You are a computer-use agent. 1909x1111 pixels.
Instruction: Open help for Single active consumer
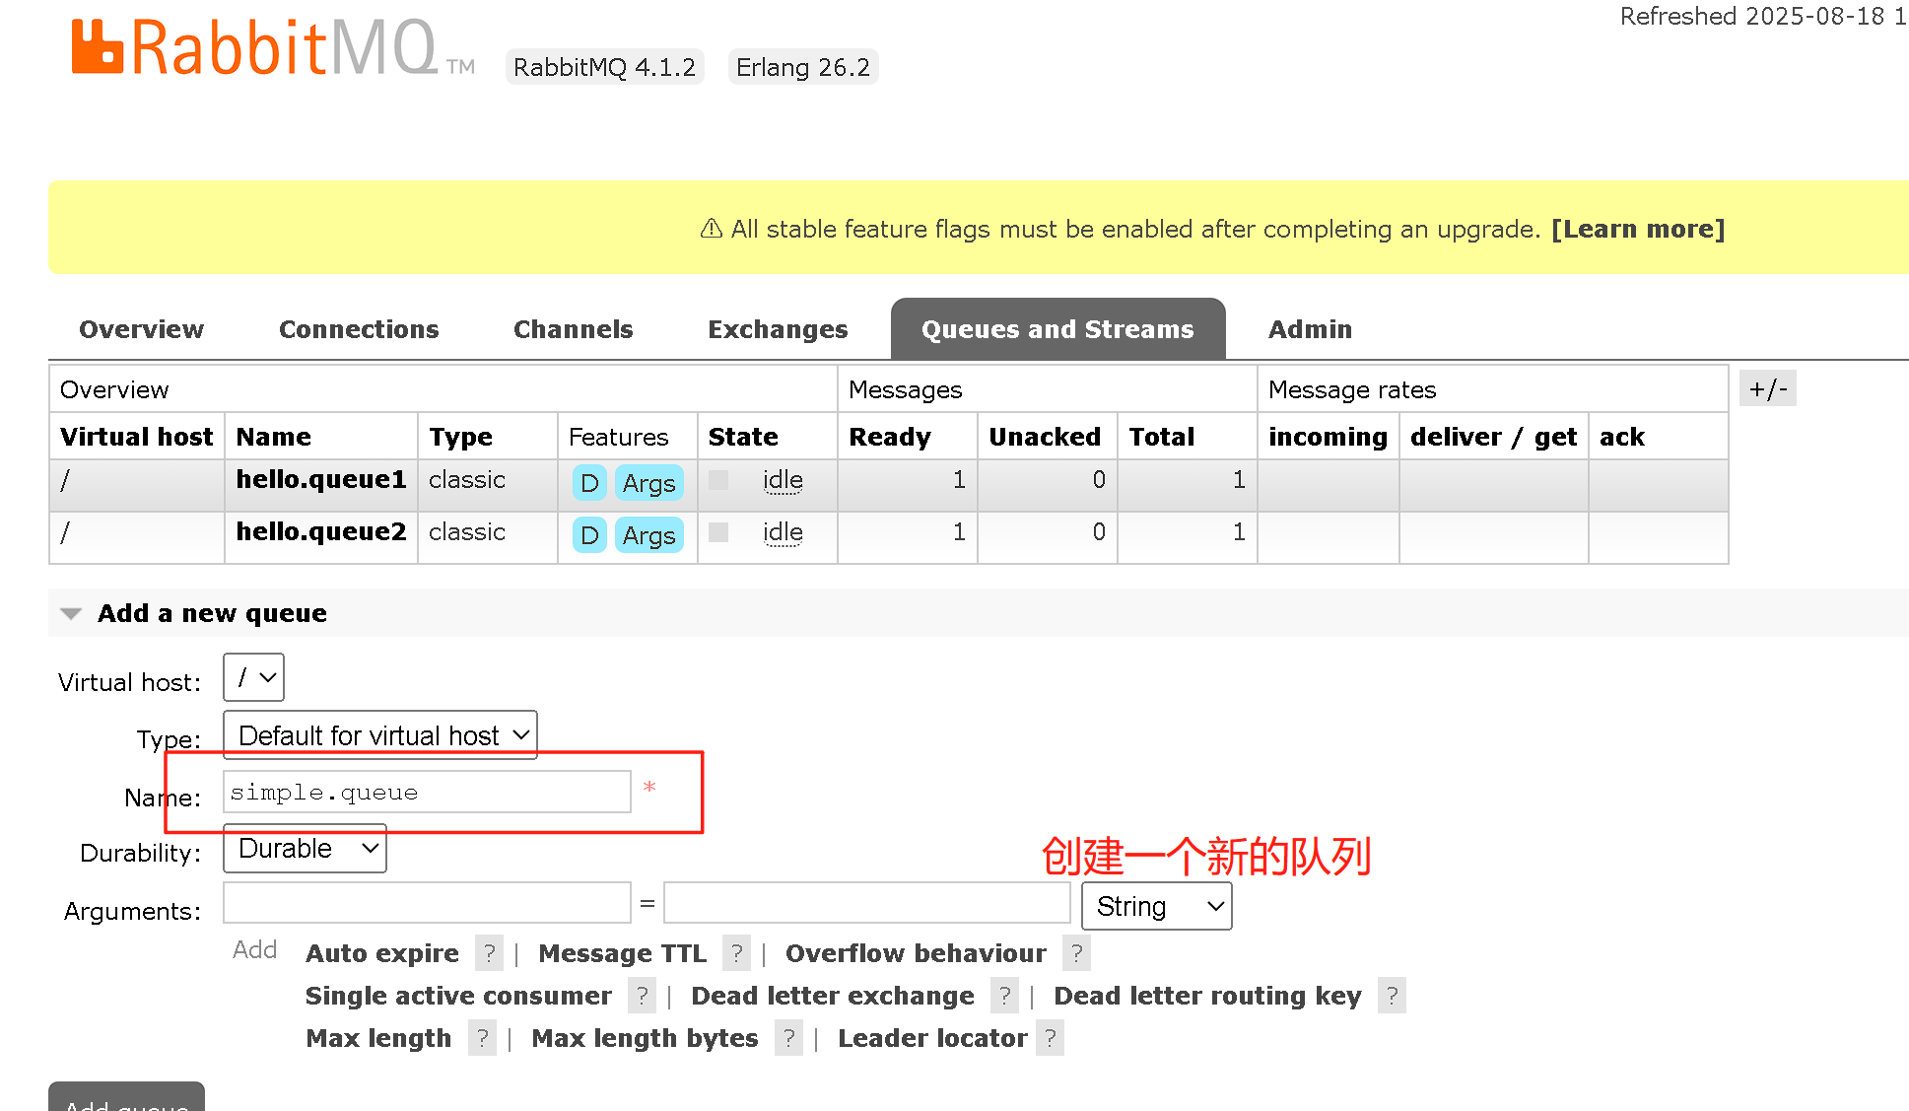coord(642,996)
